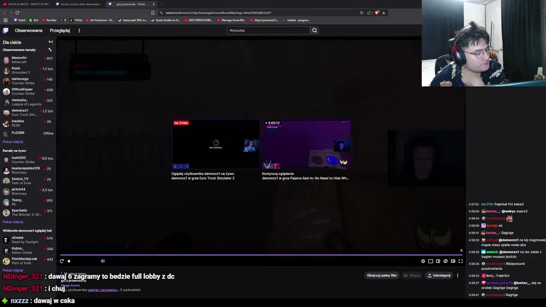Open darkocsgo Counter-Strike channel
Screen dimensions: 546x307
click(28, 81)
